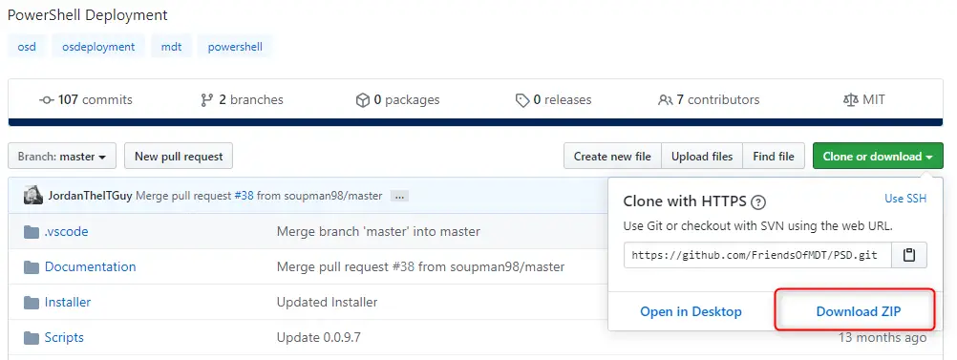
Task: Select the mdt topic tag
Action: (x=171, y=47)
